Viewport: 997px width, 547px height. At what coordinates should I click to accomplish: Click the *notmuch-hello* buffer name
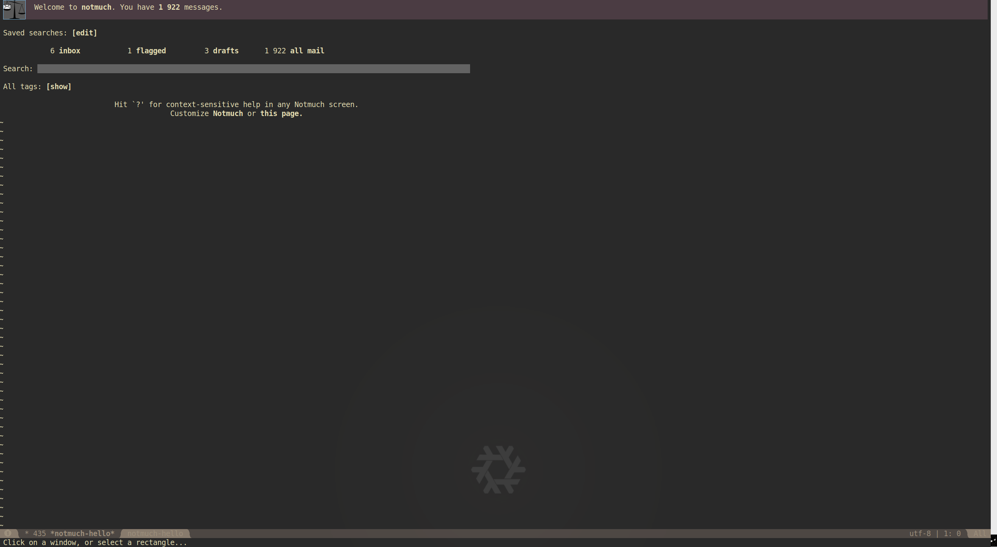click(x=82, y=533)
